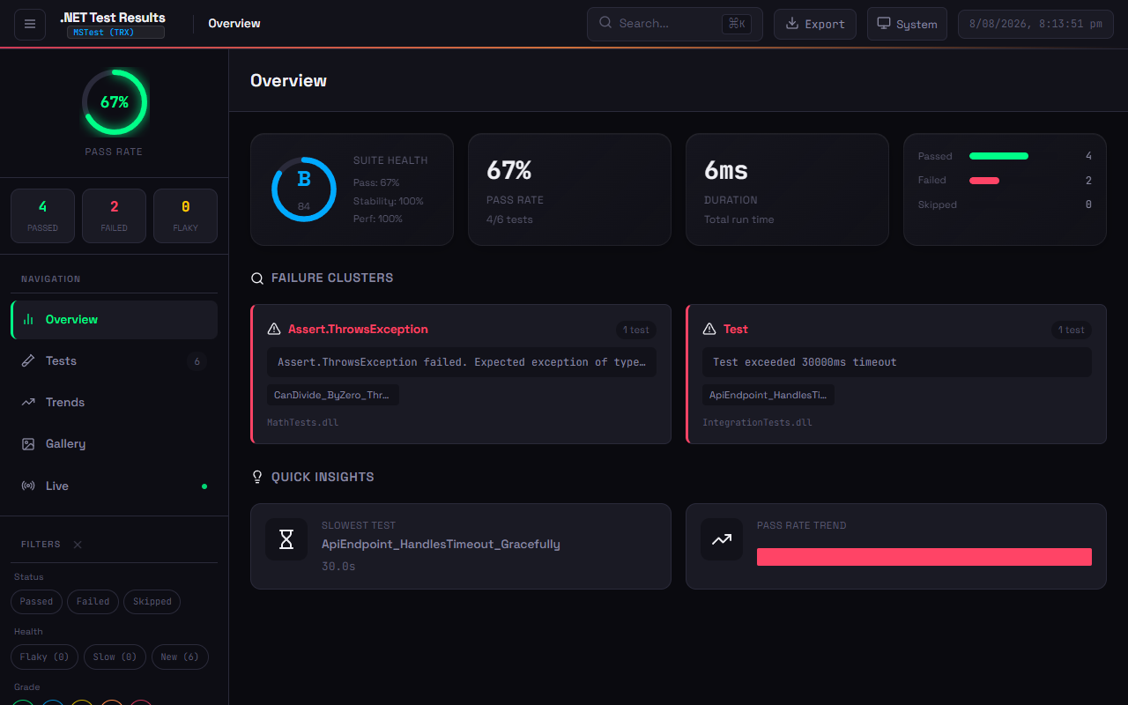This screenshot has width=1128, height=705.
Task: Click warning icon beside Assert.ThrowsException
Action: pyautogui.click(x=274, y=329)
